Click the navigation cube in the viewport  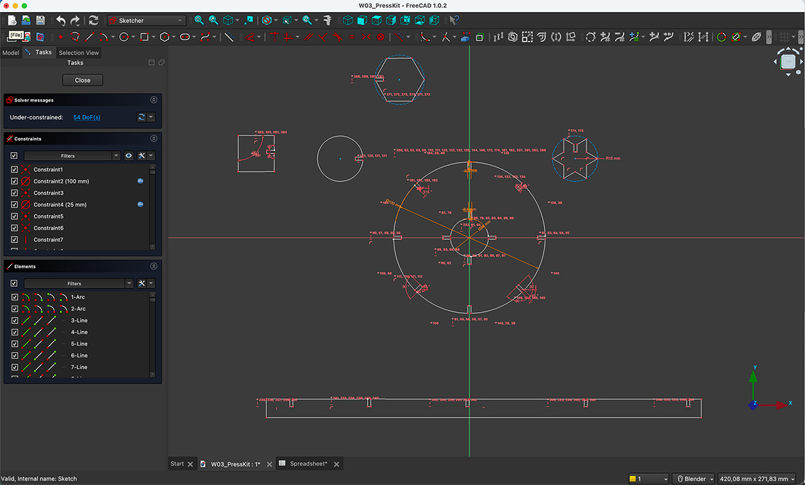pyautogui.click(x=788, y=62)
